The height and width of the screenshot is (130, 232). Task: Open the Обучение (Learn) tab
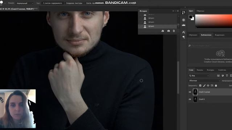click(193, 35)
